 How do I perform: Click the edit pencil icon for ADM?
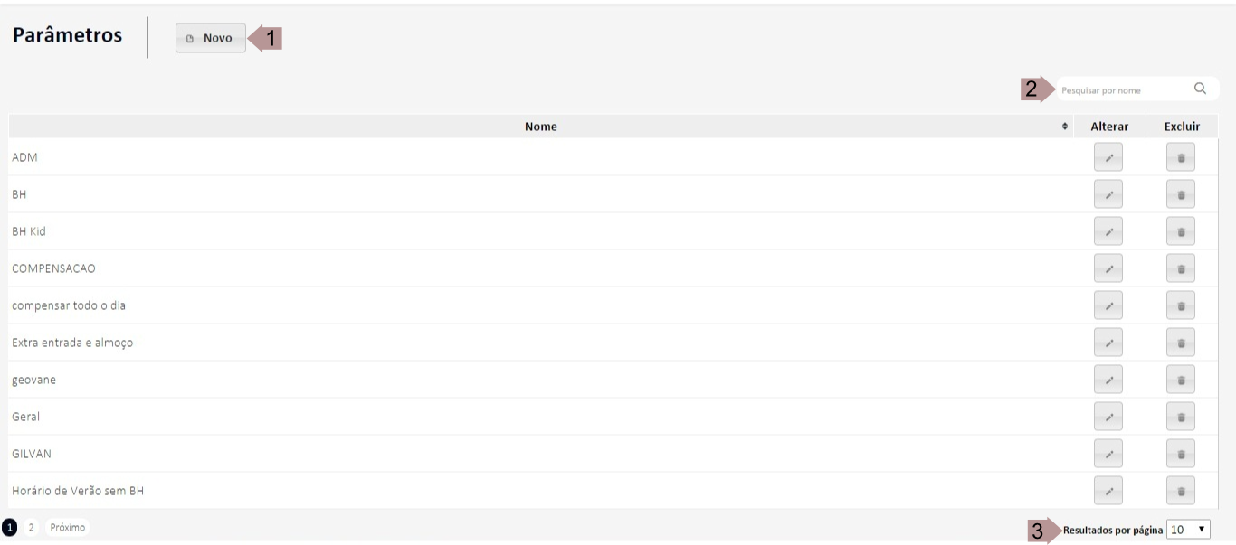tap(1108, 157)
